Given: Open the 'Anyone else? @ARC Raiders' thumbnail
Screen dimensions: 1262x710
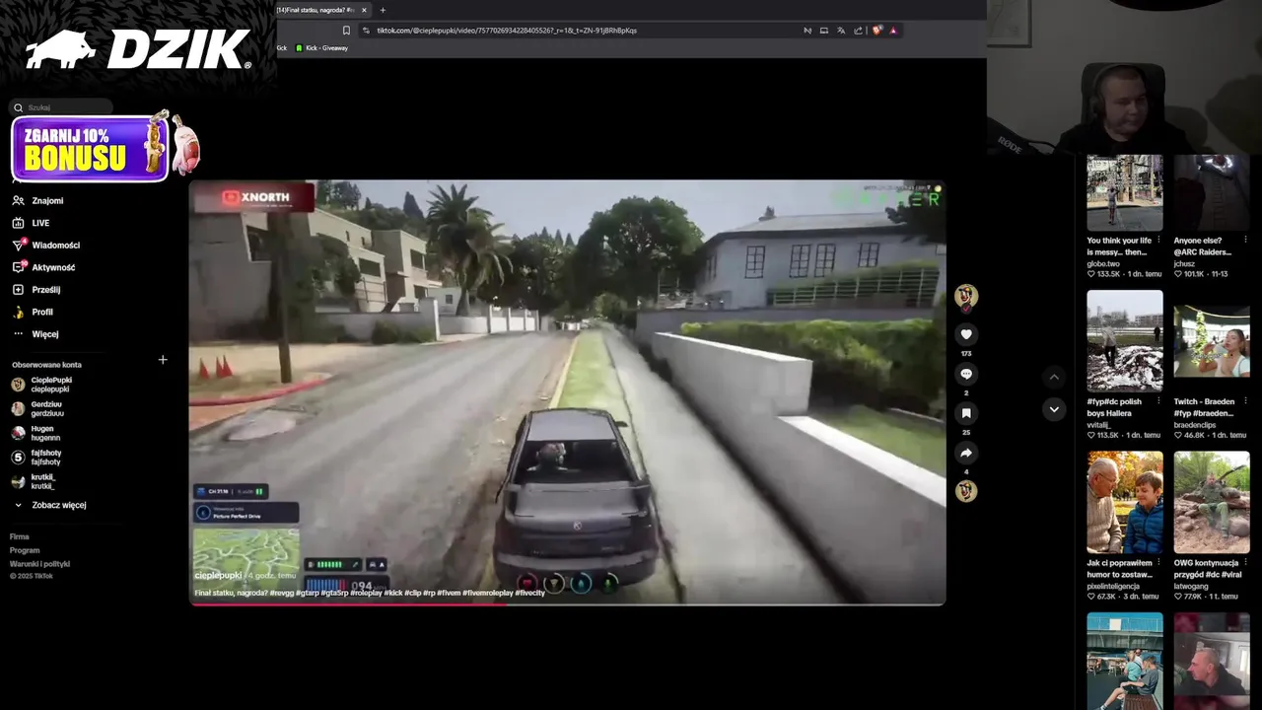Looking at the screenshot, I should (1212, 192).
